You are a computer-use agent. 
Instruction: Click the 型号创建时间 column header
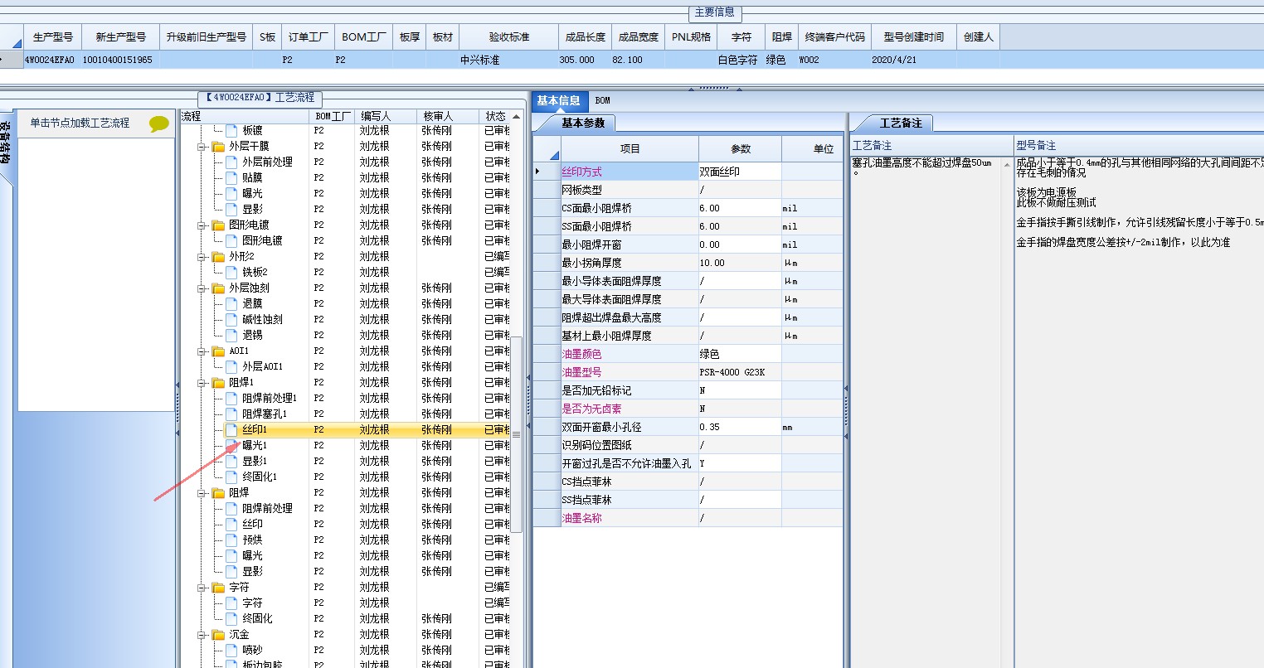(913, 37)
